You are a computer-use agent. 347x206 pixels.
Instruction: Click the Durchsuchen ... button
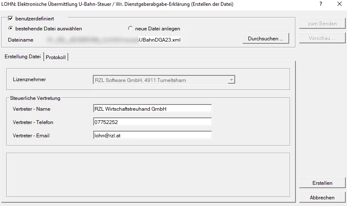tap(266, 39)
